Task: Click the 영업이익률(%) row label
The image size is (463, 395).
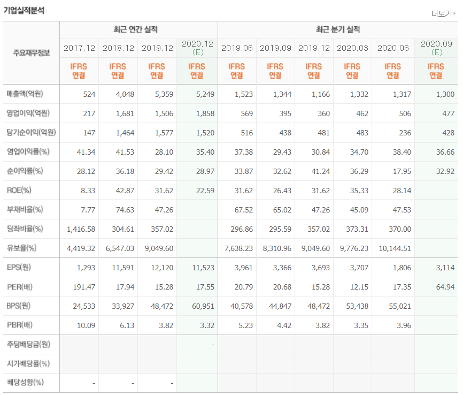Action: point(28,151)
